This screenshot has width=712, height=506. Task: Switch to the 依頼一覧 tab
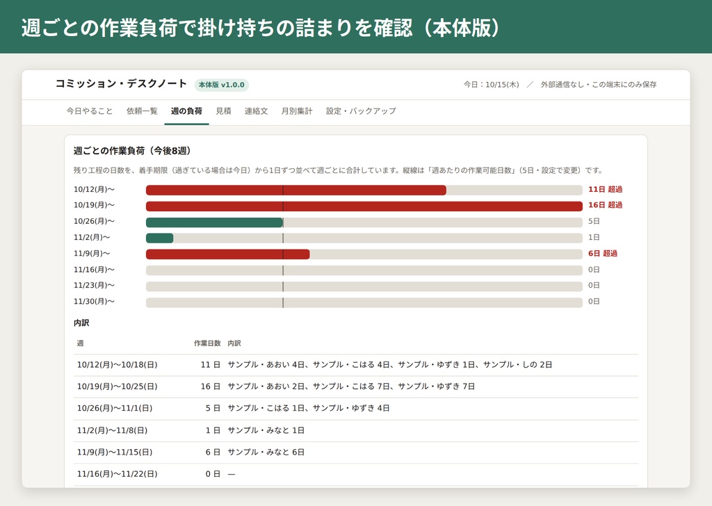142,111
